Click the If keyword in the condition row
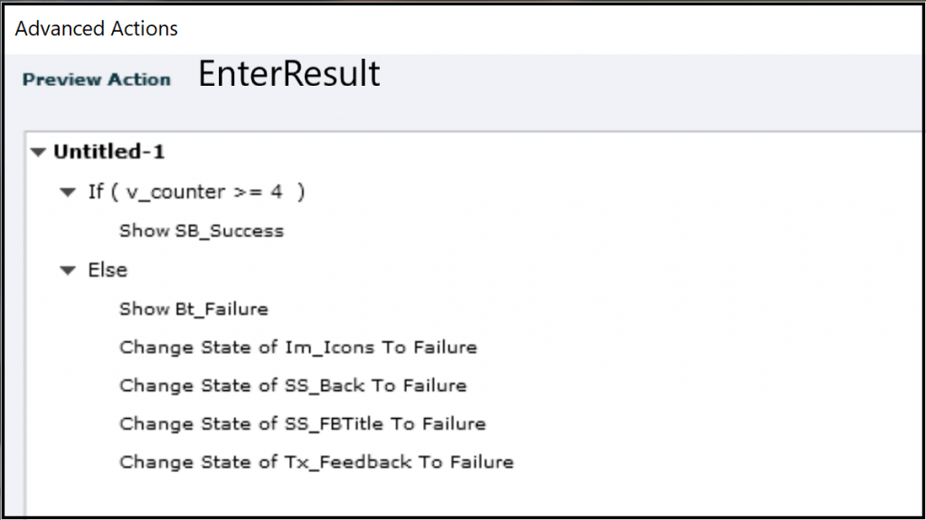 point(96,192)
